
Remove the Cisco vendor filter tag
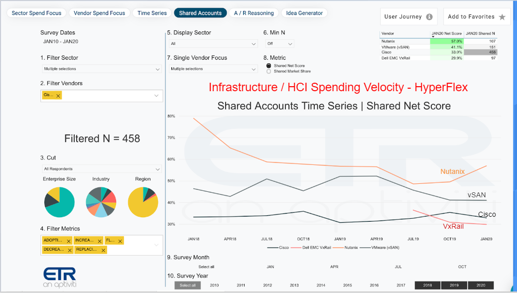coord(58,96)
